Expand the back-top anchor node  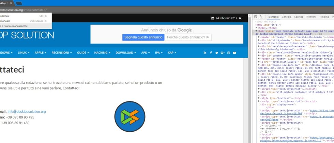pos(259,62)
